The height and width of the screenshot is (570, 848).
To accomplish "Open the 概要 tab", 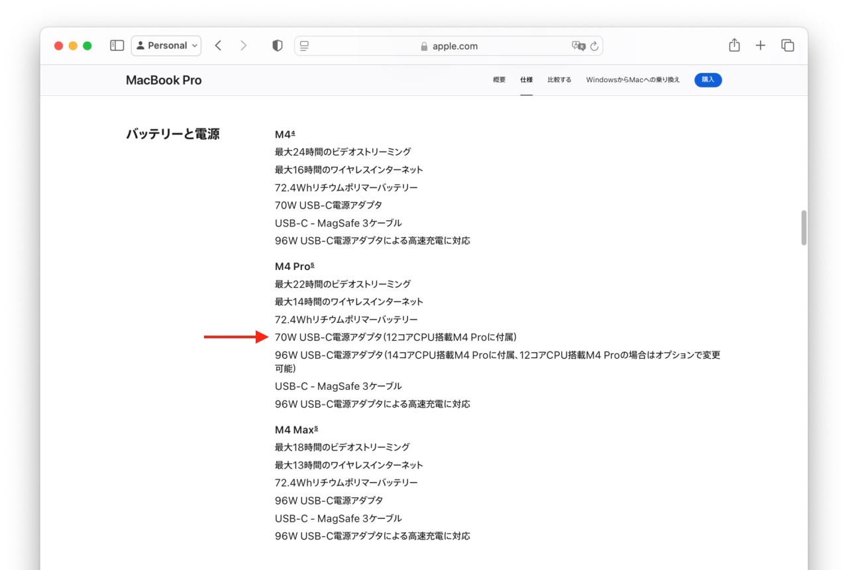I will [x=500, y=79].
